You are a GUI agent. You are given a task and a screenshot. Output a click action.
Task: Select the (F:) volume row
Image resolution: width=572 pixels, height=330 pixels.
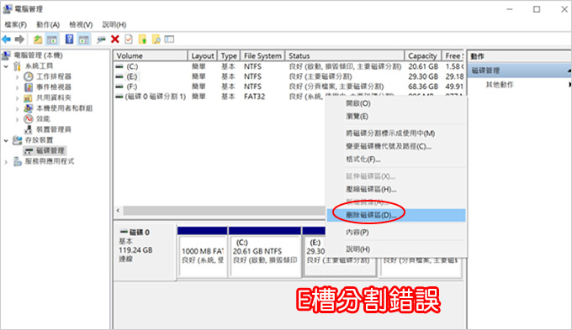tap(289, 86)
